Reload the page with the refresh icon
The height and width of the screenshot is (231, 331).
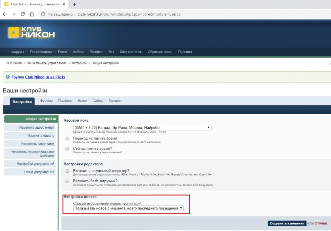[x=23, y=14]
